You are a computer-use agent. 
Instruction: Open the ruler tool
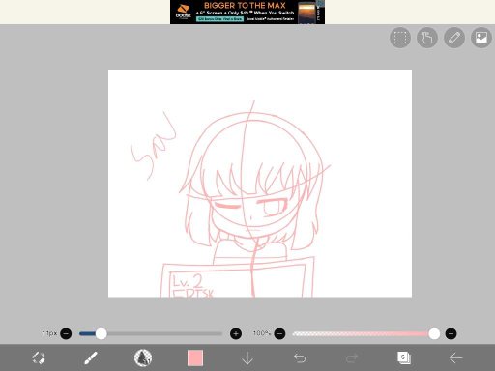click(454, 38)
